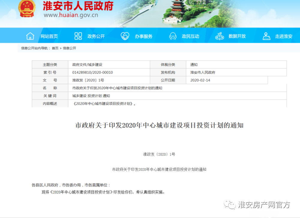Screen dimensions: 300x218
Task: Open the 走进淮安 navigation text
Action: 283,36
